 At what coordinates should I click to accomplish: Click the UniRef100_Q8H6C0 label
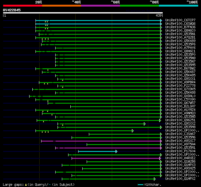point(180,31)
